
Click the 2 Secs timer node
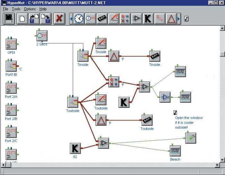[42, 36]
